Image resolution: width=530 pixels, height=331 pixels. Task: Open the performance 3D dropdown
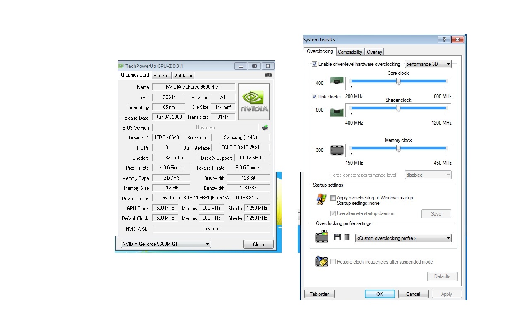click(x=428, y=64)
